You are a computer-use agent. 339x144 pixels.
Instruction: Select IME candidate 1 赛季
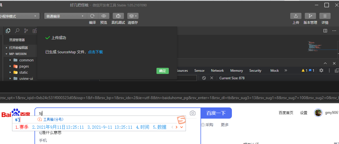pos(22,127)
